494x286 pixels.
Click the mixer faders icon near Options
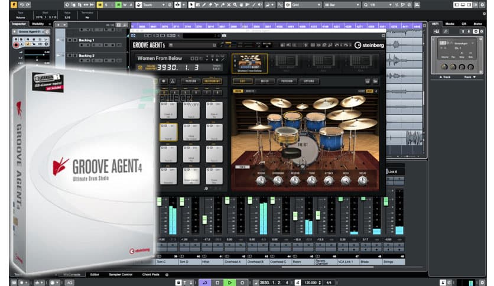(x=368, y=81)
